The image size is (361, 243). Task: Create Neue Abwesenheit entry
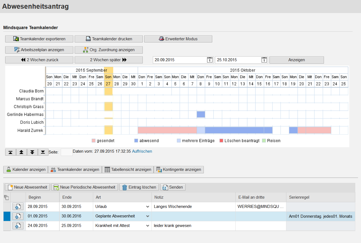click(28, 187)
